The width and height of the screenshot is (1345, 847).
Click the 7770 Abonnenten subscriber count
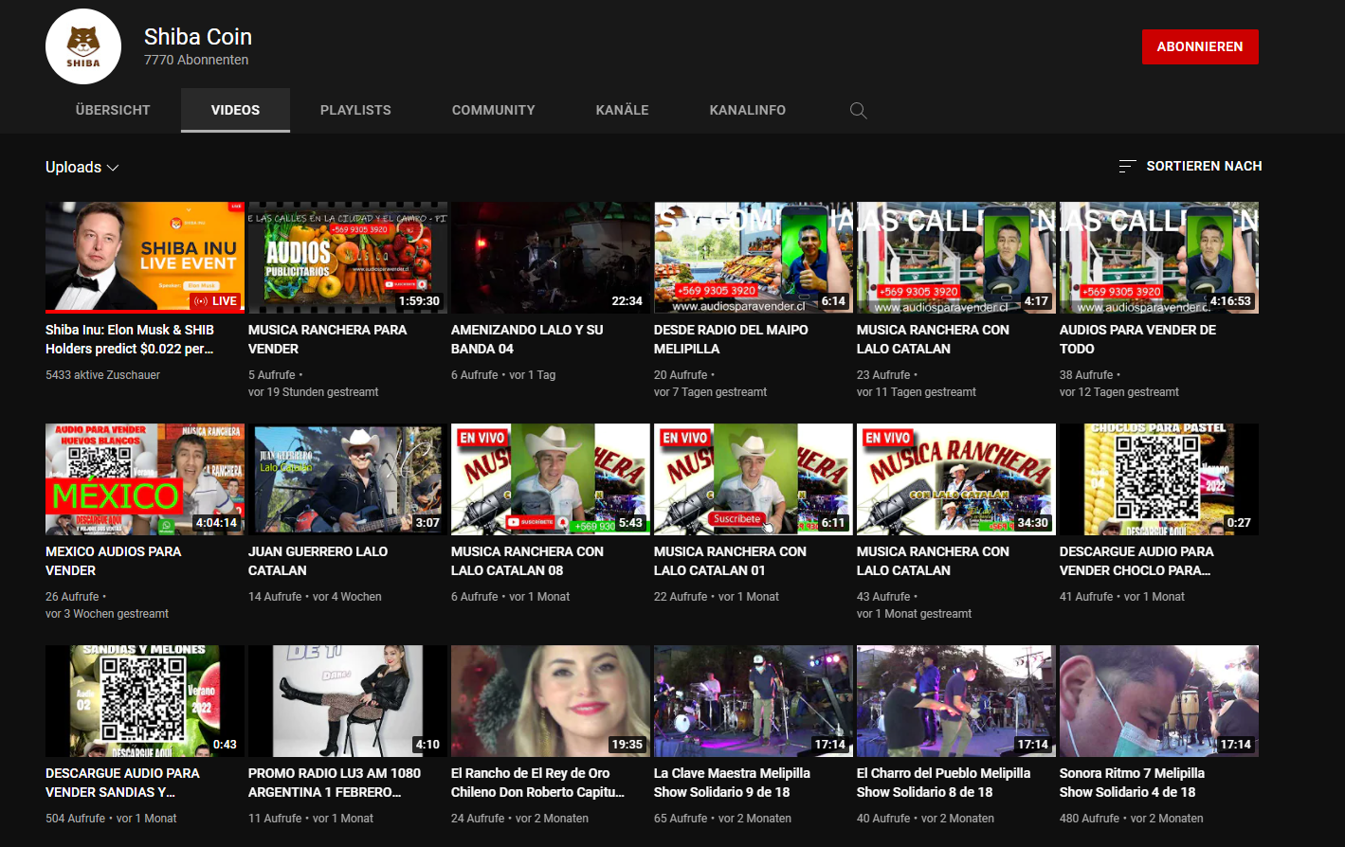(x=196, y=60)
